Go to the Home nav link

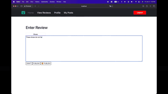point(31,13)
